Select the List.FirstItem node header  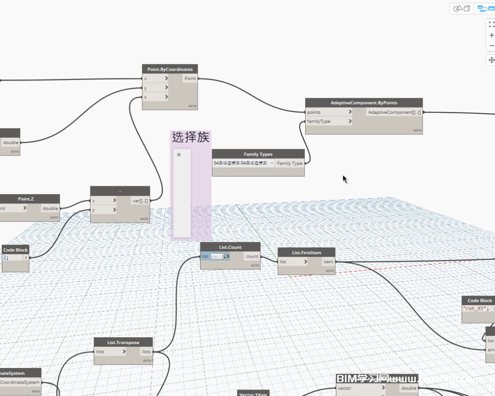click(x=306, y=252)
